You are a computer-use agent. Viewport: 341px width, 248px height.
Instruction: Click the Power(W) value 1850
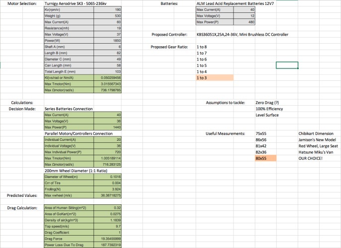(x=108, y=41)
